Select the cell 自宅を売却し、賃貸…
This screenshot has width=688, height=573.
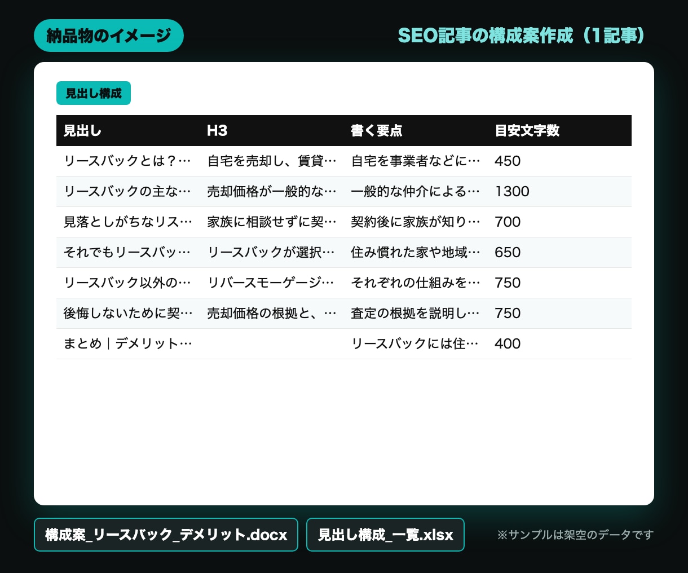(x=272, y=161)
